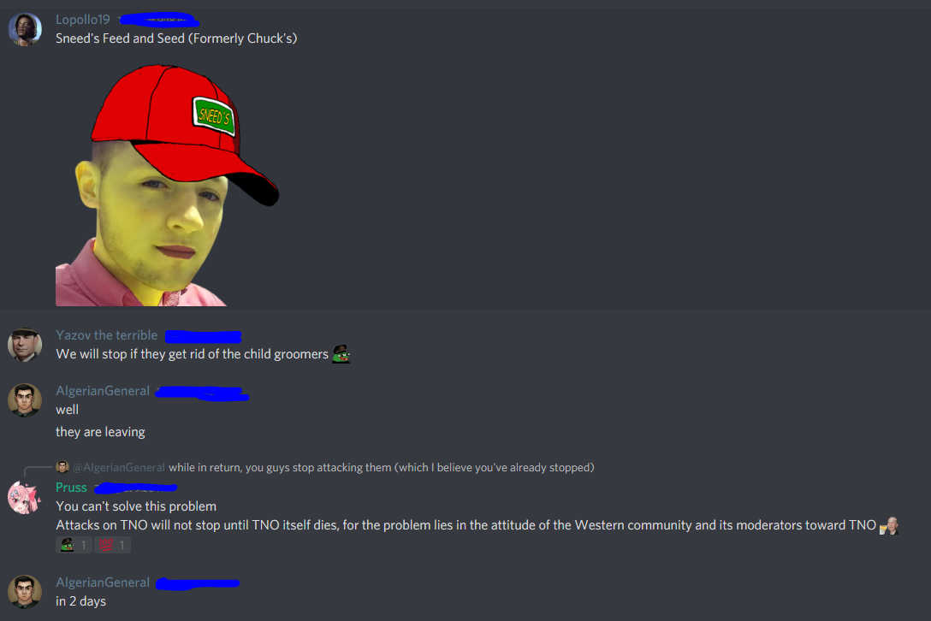Click the Pepe emoji after 'child groomers'
Viewport: 931px width, 621px height.
[341, 354]
